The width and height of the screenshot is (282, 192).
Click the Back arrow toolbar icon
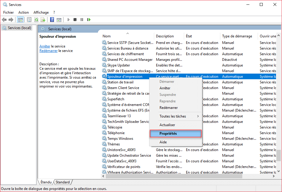tap(4, 20)
